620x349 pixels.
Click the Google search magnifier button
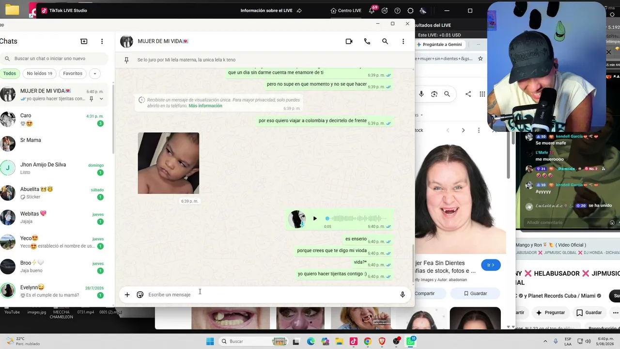point(447,94)
